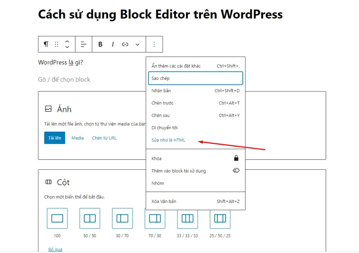
Task: Move block up with up chevron
Action: tap(67, 41)
